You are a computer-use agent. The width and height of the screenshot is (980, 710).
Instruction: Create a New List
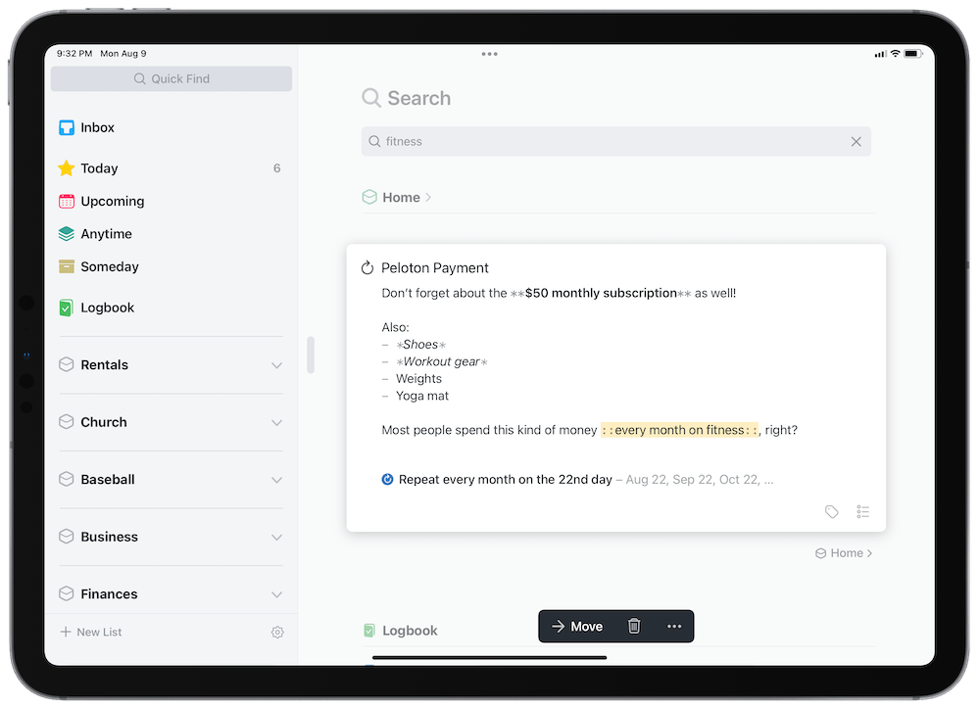coord(91,632)
